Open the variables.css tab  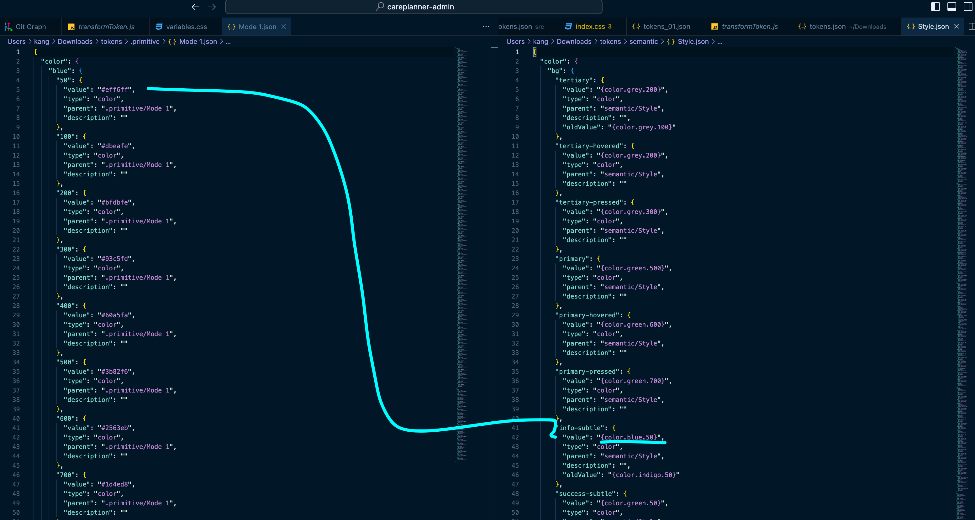point(186,27)
